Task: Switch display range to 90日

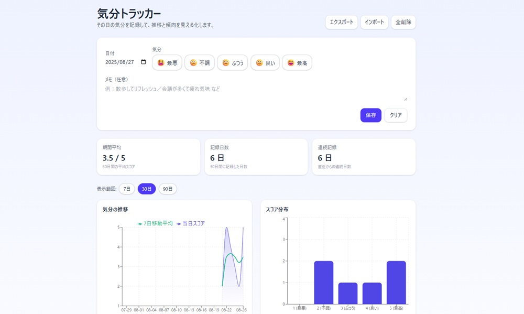Action: coord(167,189)
